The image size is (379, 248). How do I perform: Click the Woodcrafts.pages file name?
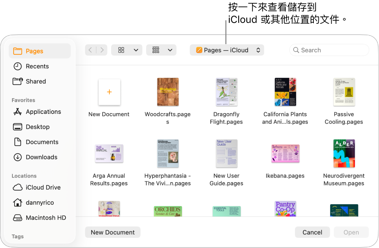point(167,118)
